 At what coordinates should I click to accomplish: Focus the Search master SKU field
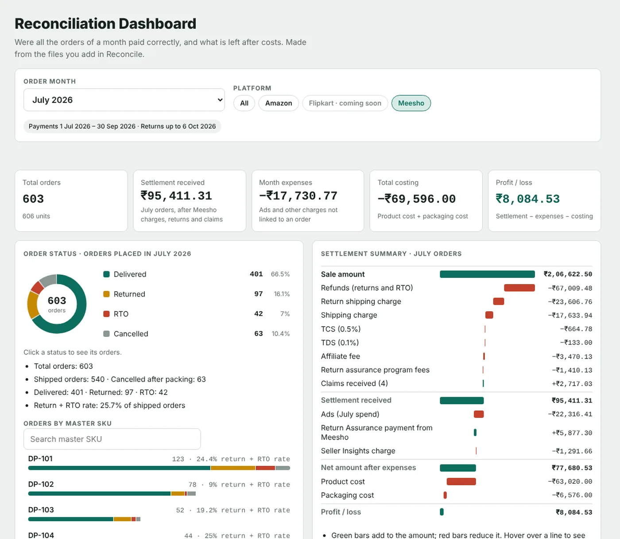(x=112, y=439)
